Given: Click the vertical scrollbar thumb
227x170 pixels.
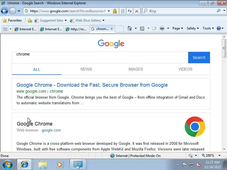Looking at the screenshot, I should (x=224, y=48).
